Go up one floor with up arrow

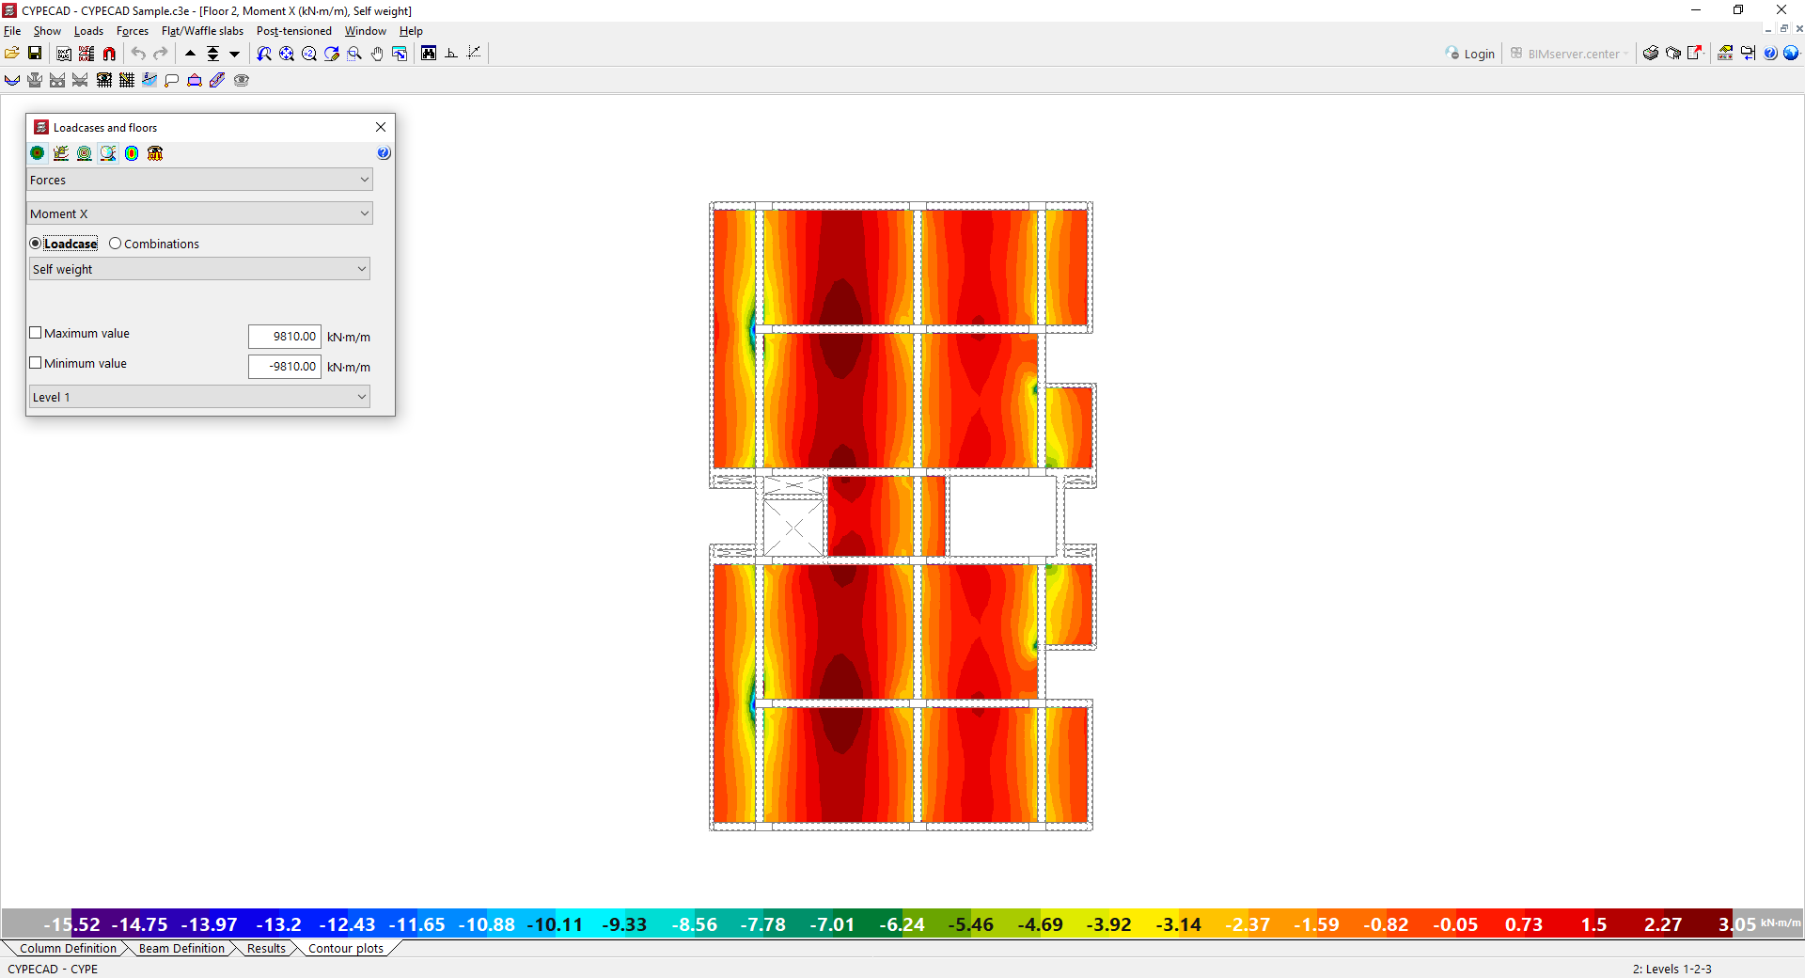click(191, 54)
